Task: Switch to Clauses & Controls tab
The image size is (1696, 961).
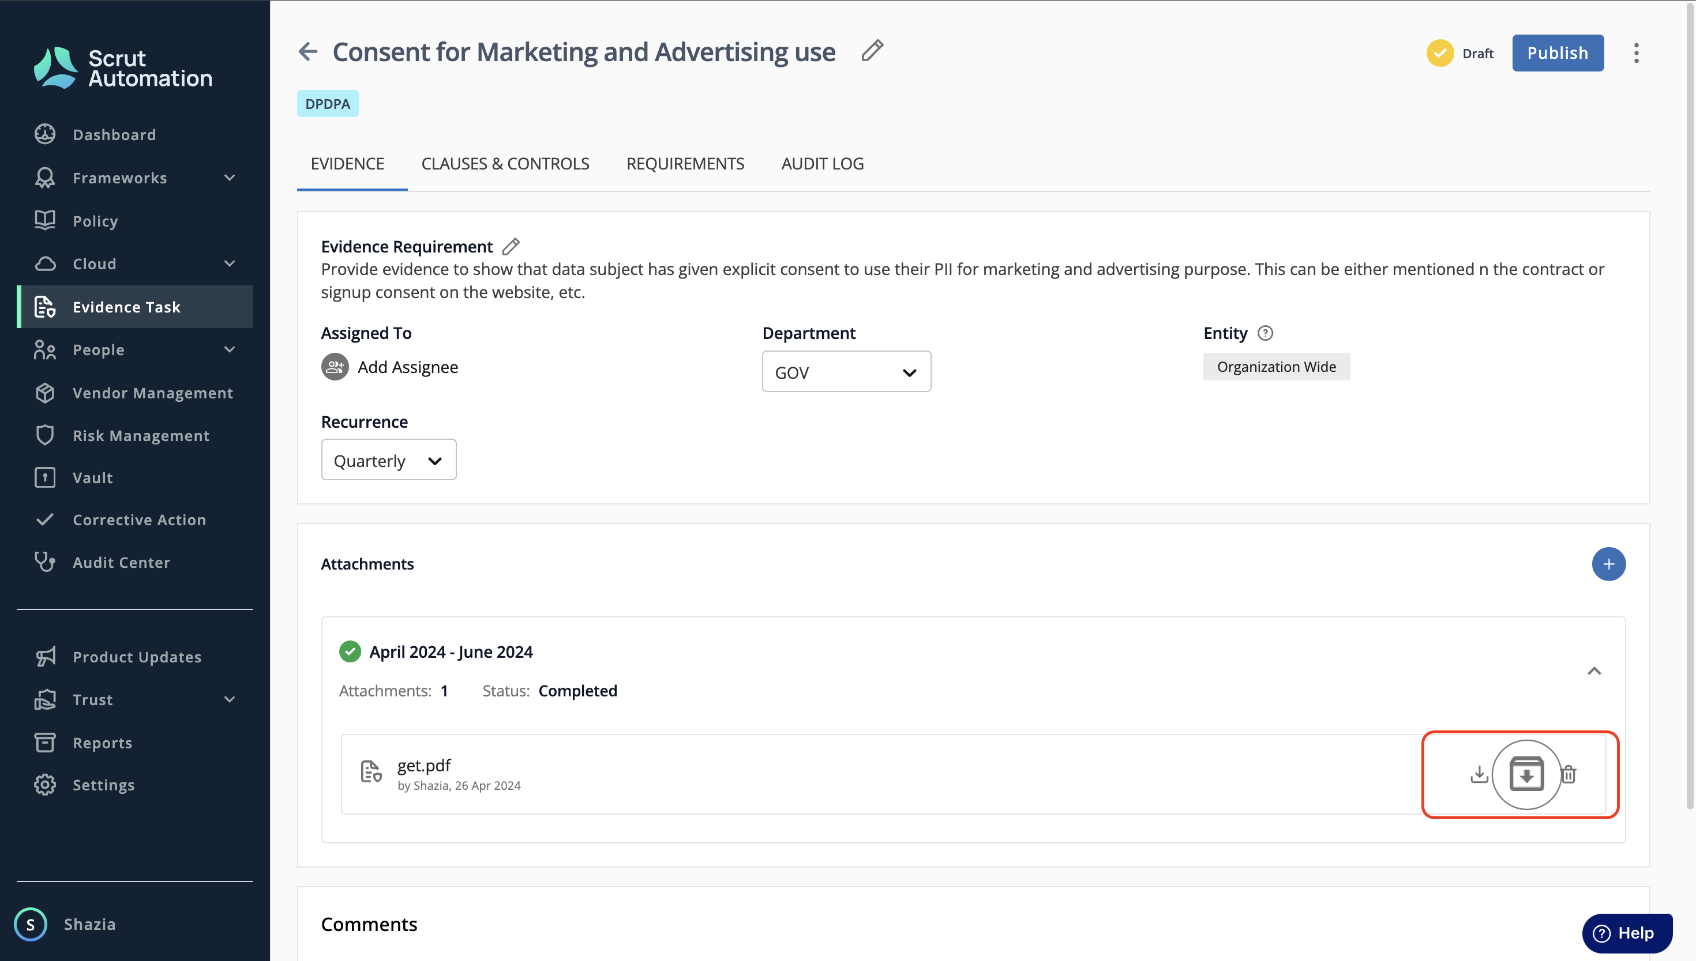Action: pyautogui.click(x=505, y=164)
